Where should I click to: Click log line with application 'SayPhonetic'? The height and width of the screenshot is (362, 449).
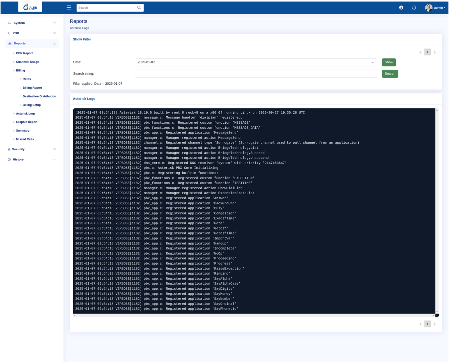point(157,309)
